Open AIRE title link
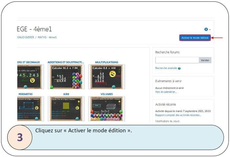Screen dimensions: 230x157 (x=66, y=94)
